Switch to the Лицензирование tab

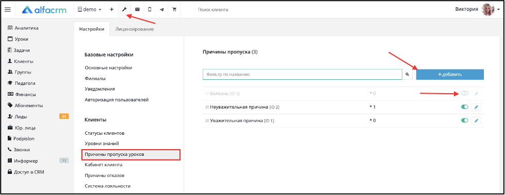(134, 29)
